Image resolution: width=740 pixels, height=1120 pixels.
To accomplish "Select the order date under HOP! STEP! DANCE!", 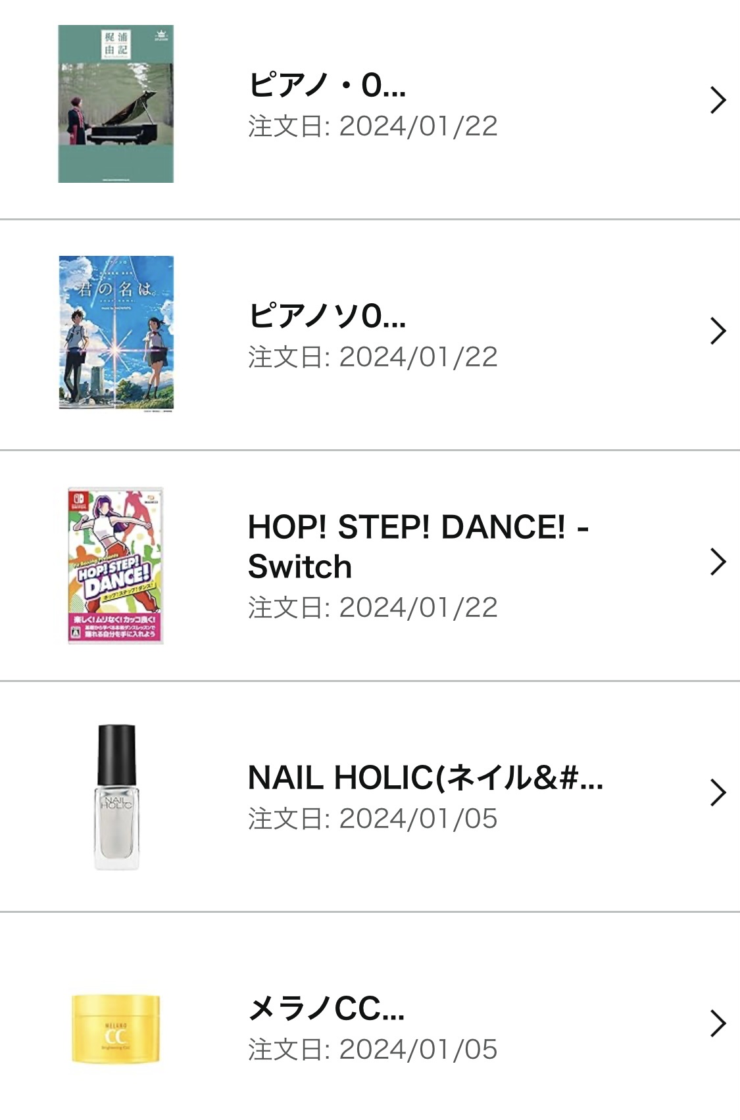I will 372,608.
